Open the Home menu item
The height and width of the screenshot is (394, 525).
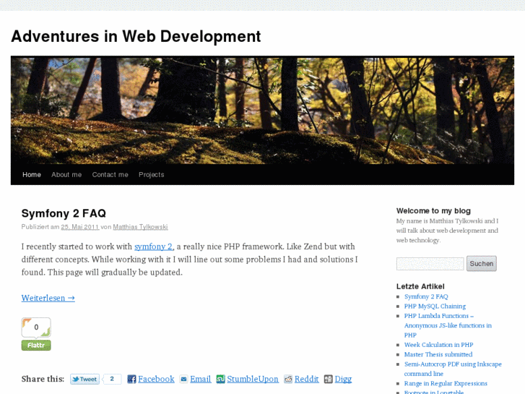[x=32, y=174]
